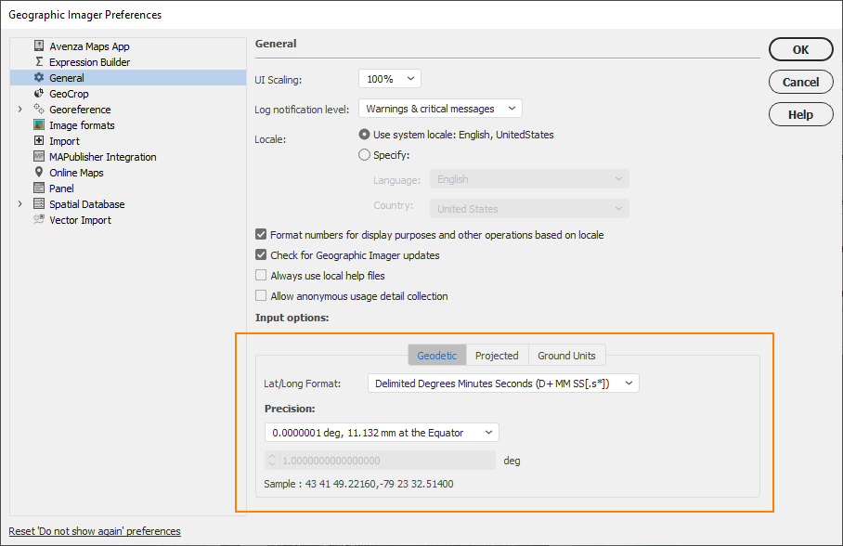Click the precision degree value field
Screen dimensions: 843x546
(x=388, y=461)
